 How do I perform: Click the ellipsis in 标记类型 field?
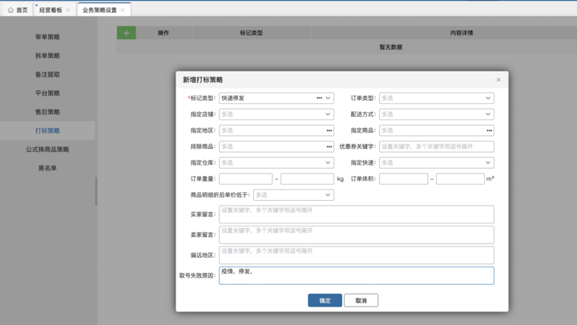tap(319, 98)
